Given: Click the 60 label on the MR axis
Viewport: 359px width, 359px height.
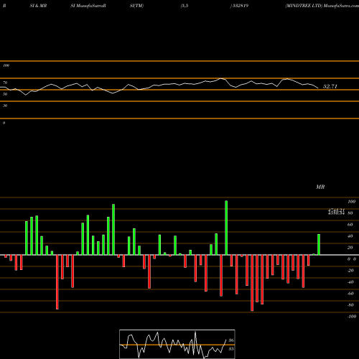Looking at the screenshot, I should [x=350, y=225].
